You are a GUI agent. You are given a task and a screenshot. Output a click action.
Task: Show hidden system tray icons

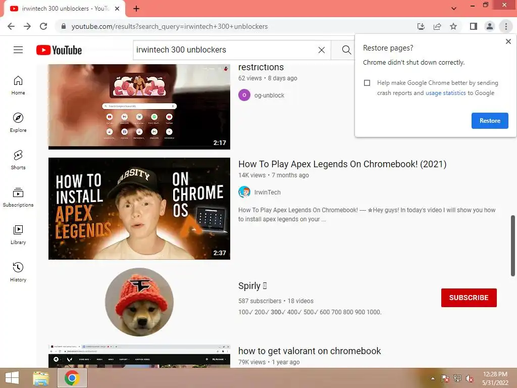click(x=433, y=378)
